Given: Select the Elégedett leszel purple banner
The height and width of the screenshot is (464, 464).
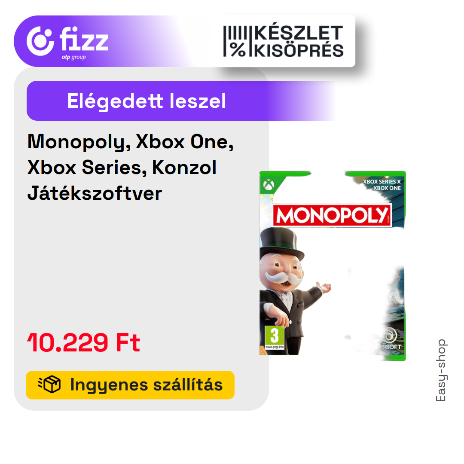Looking at the screenshot, I should (x=180, y=101).
